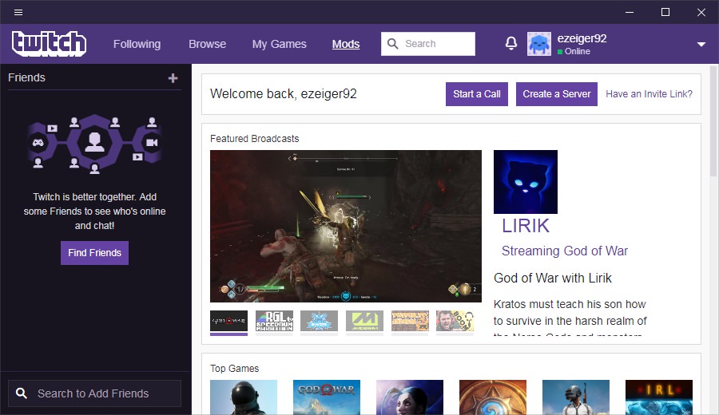This screenshot has width=719, height=415.
Task: Select the blue snowflake featured thumbnail
Action: (319, 321)
